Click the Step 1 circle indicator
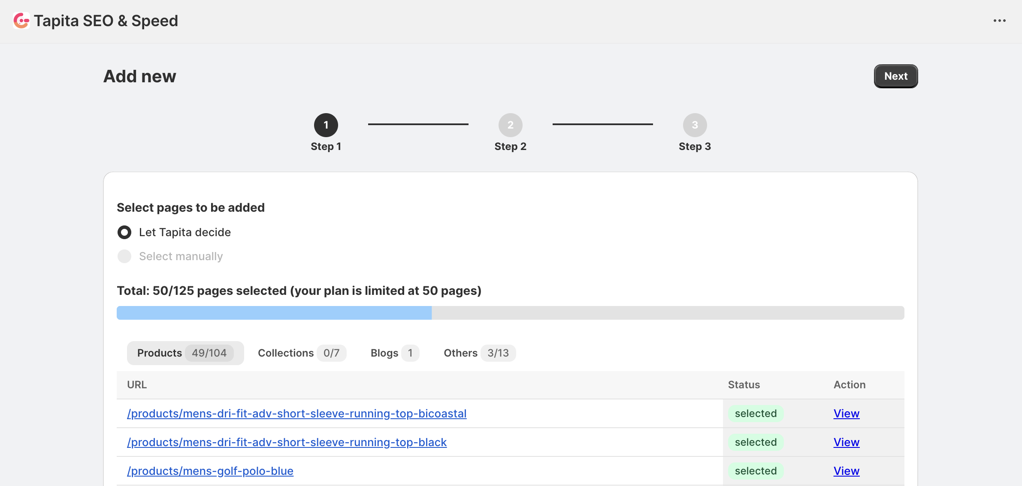1022x486 pixels. pyautogui.click(x=326, y=125)
